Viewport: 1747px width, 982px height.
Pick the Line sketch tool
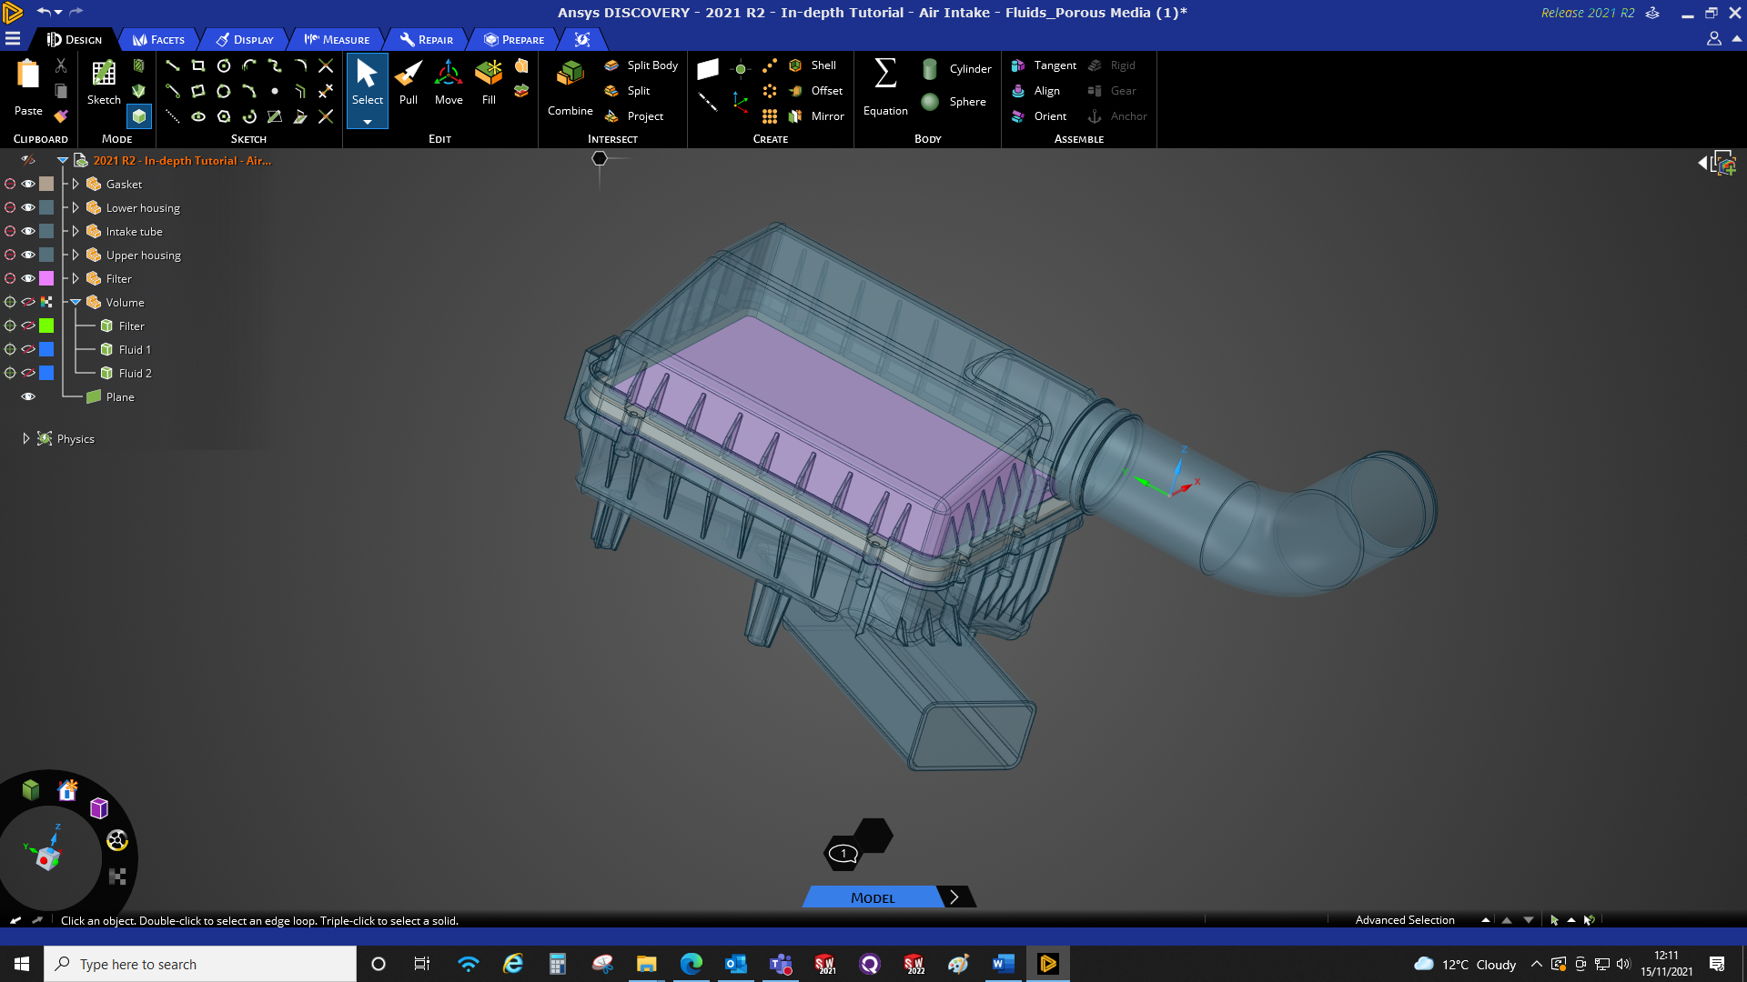pyautogui.click(x=172, y=65)
